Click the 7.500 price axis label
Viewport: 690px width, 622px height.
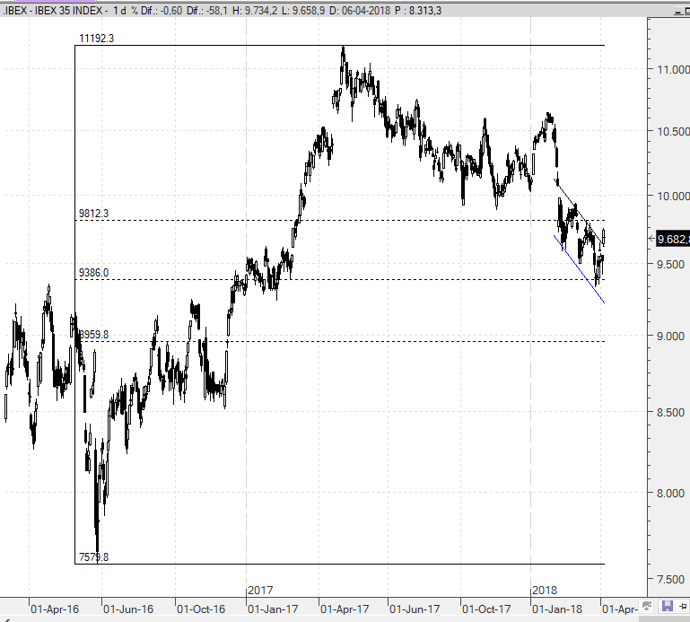pyautogui.click(x=670, y=579)
